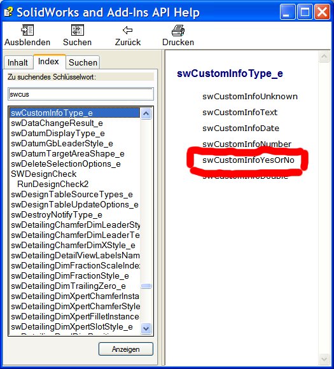Click index list scroll down arrow
The image size is (334, 369).
point(146,328)
